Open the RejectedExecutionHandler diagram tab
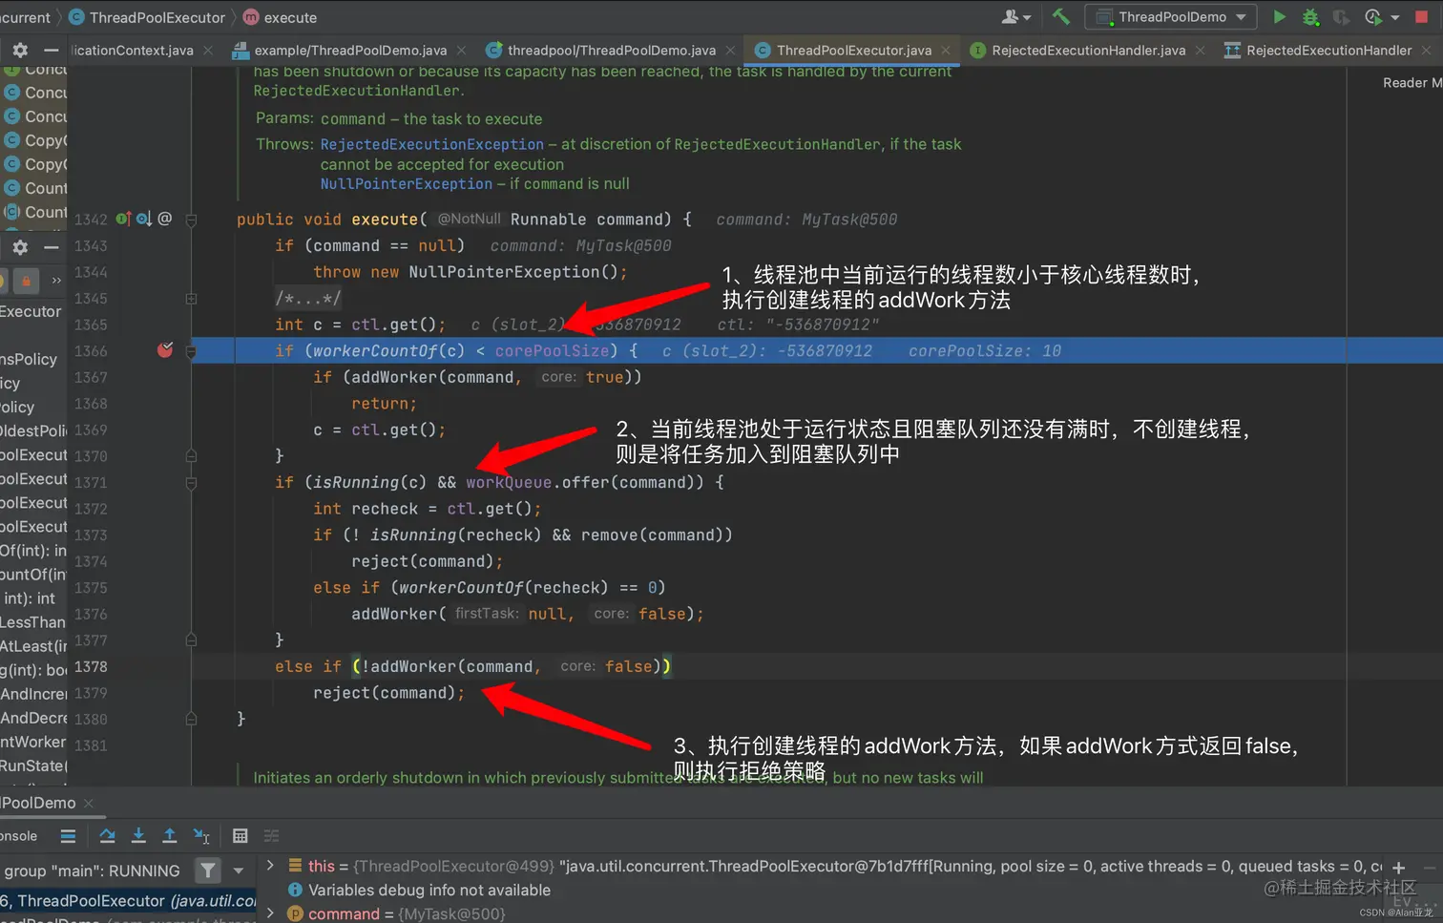 [x=1328, y=50]
